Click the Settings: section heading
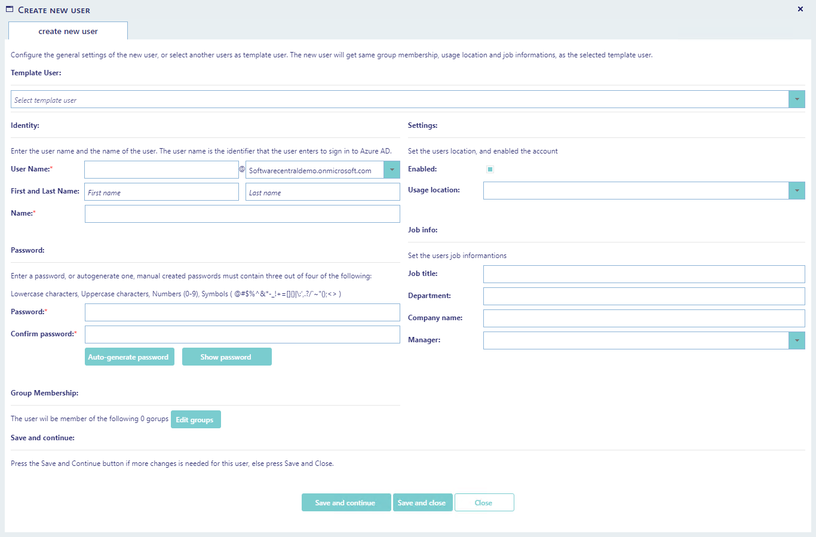Screen dimensions: 816x537 tap(423, 125)
